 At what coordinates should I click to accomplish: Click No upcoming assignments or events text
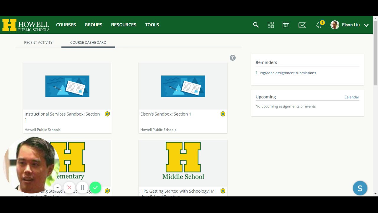click(286, 106)
